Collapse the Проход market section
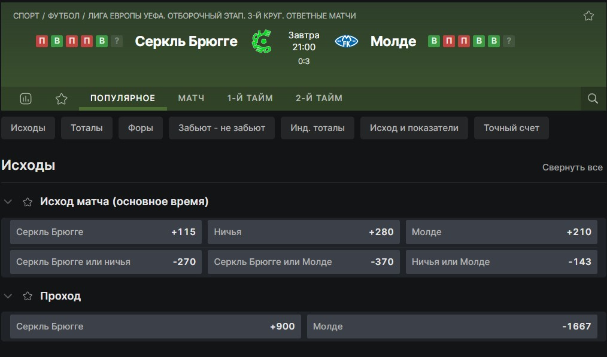This screenshot has height=357, width=607. coord(8,296)
